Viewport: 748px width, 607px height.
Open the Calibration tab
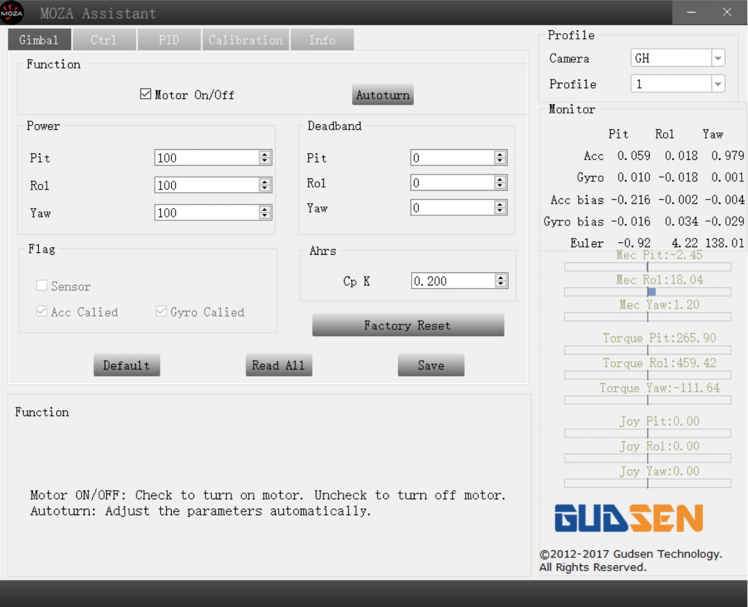coord(246,40)
